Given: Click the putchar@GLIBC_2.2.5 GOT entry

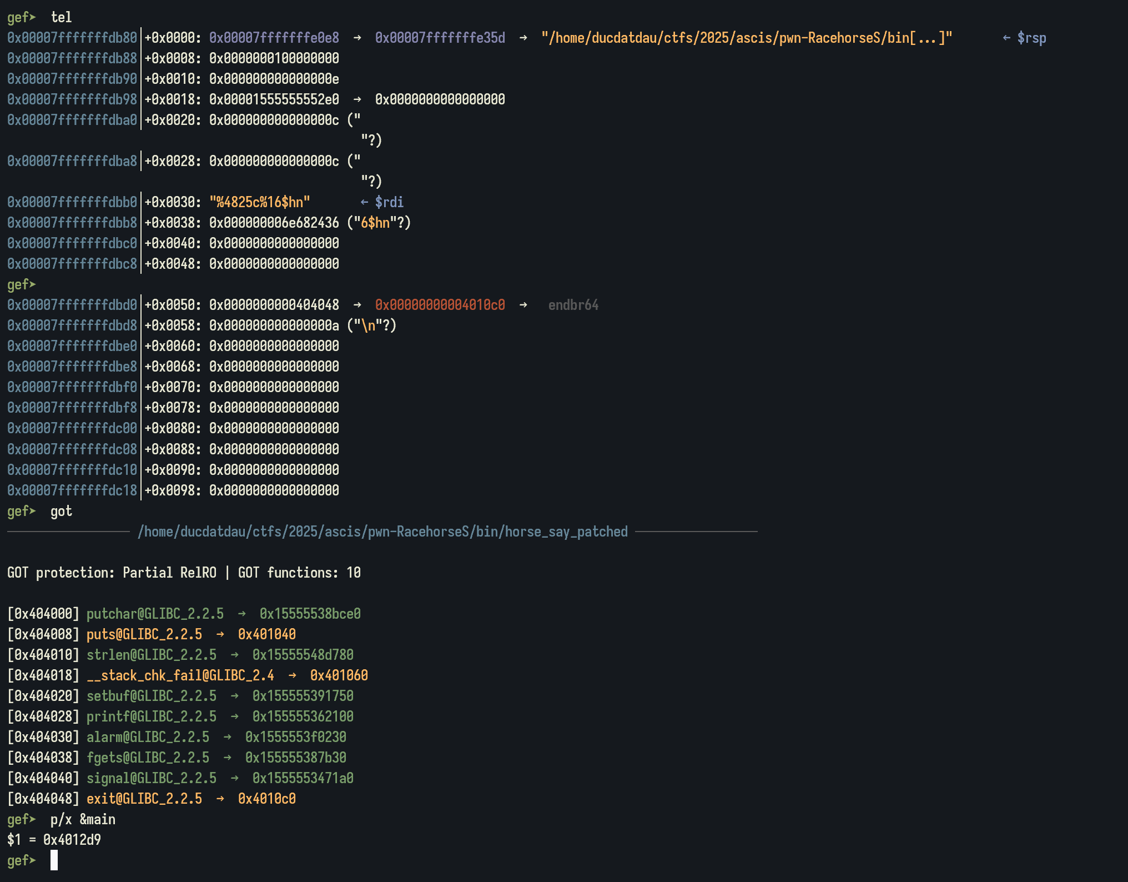Looking at the screenshot, I should tap(155, 614).
